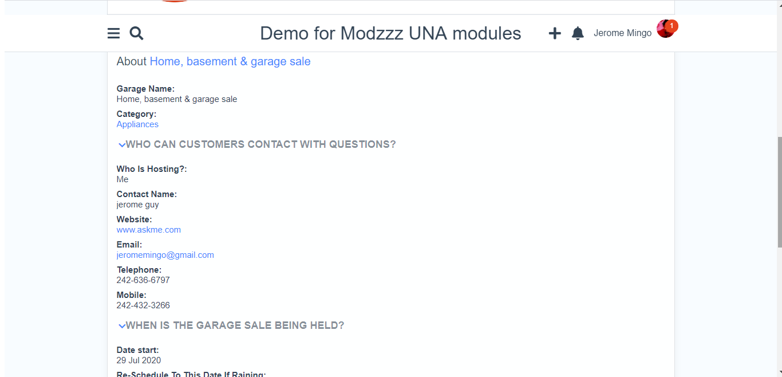This screenshot has width=782, height=377.
Task: Open the Jerome Mingo account name
Action: pos(622,33)
